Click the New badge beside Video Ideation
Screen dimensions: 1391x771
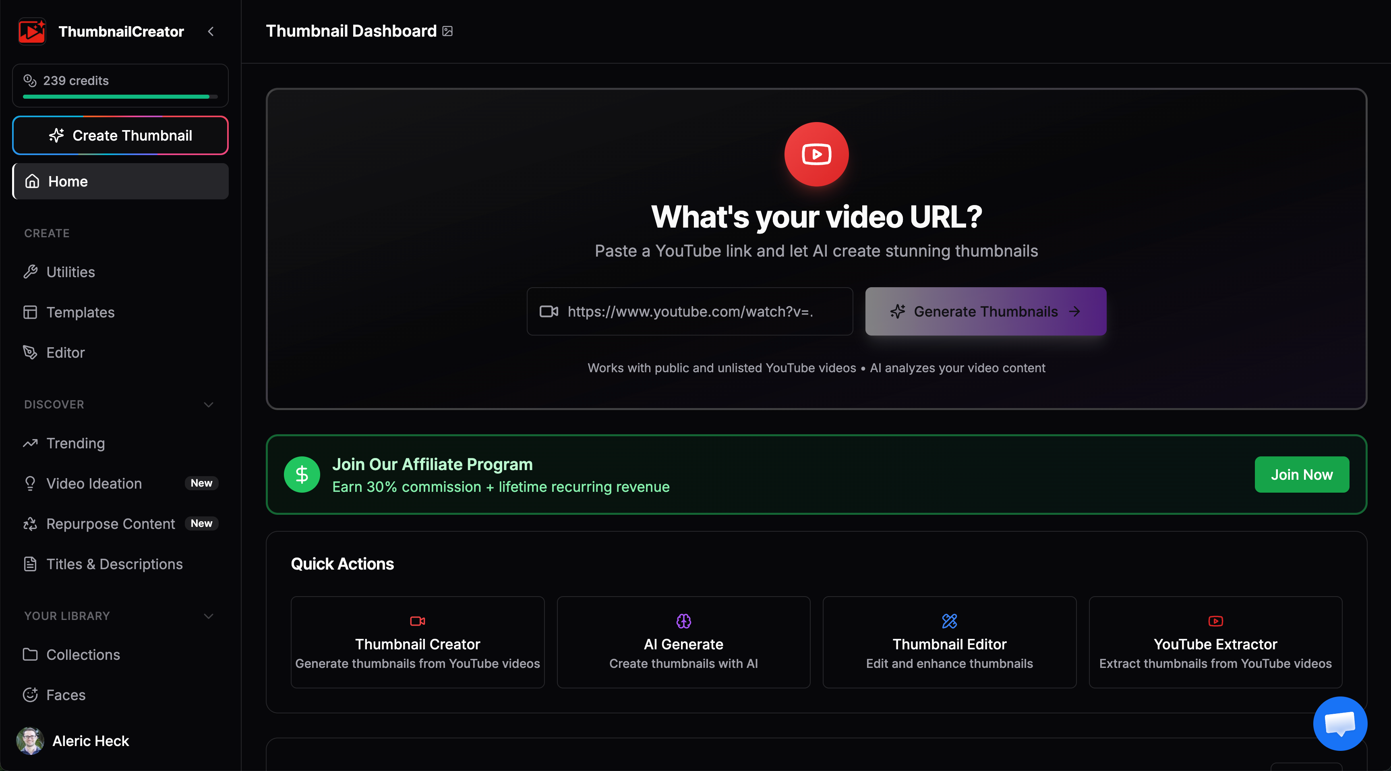[x=201, y=483]
